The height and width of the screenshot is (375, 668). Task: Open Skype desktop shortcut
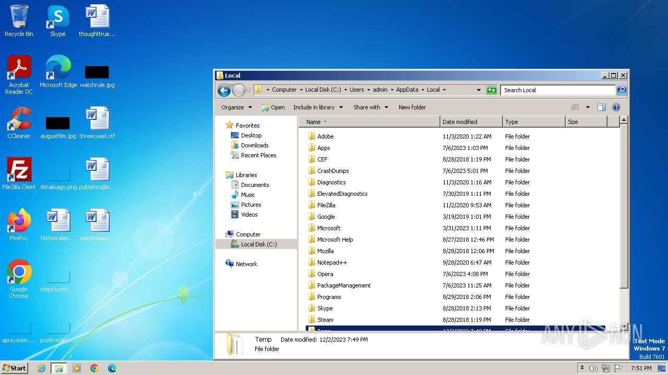pos(57,21)
